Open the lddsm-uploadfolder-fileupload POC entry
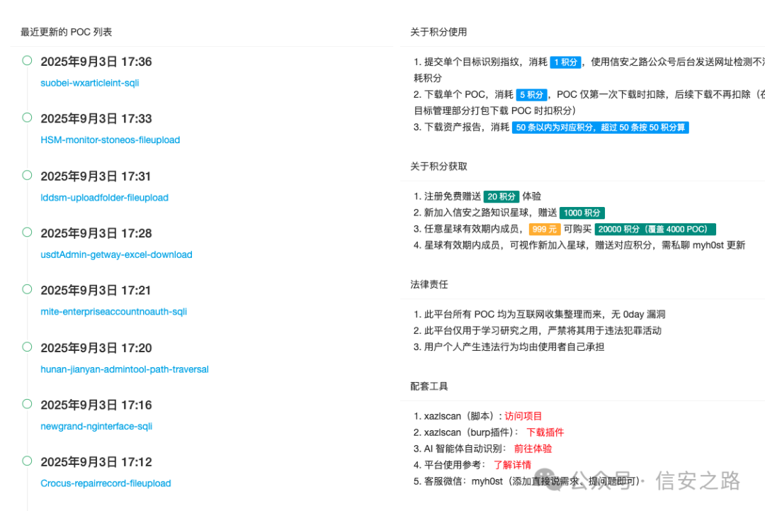 [105, 198]
